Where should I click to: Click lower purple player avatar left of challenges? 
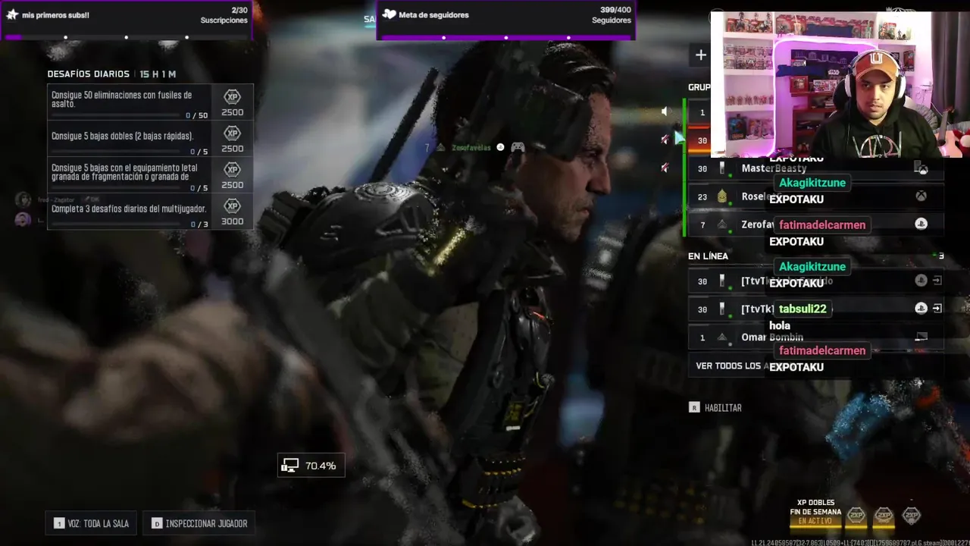23,219
